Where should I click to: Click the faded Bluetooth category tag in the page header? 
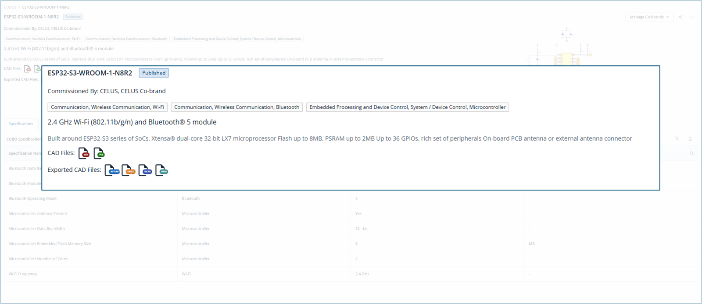click(x=127, y=39)
